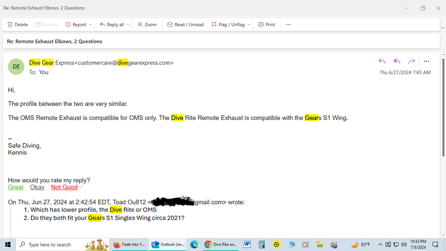
Task: Expand the Report dropdown arrow
Action: tap(90, 25)
